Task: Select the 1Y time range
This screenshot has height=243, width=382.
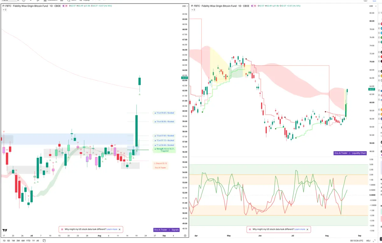Action: pos(33,241)
